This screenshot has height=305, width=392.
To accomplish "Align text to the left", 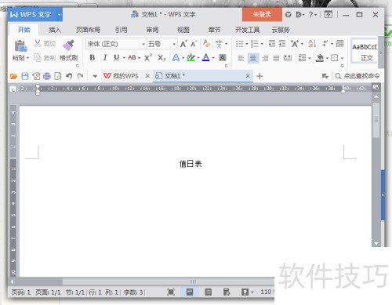I will point(241,58).
